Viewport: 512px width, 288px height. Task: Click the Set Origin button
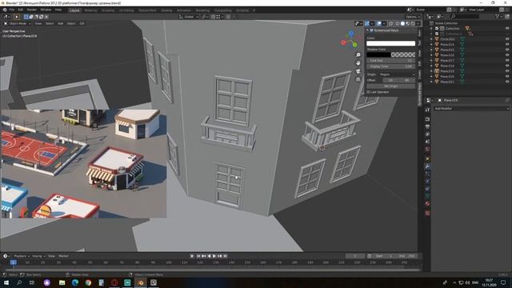pyautogui.click(x=390, y=86)
